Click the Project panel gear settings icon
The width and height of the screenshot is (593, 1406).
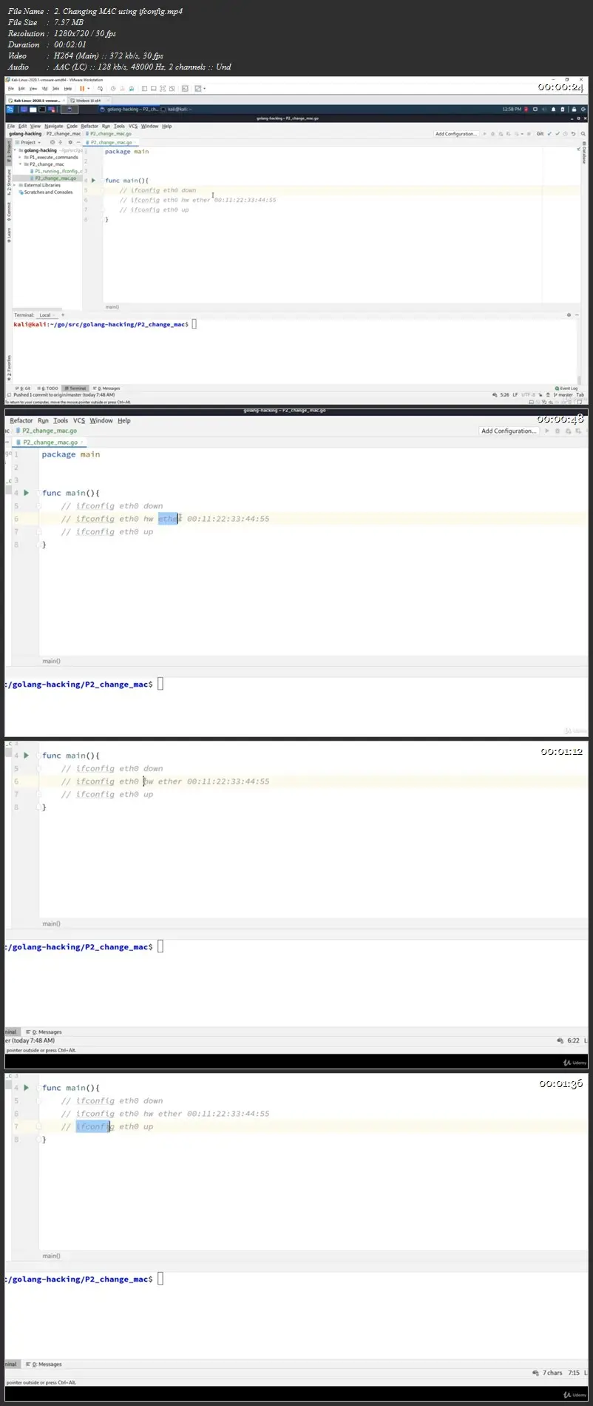click(x=70, y=142)
